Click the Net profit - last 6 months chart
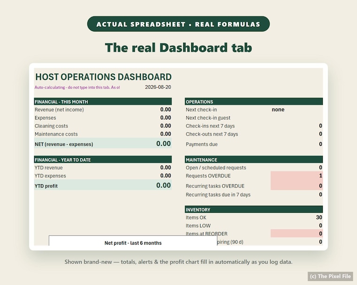The height and width of the screenshot is (285, 357). [133, 240]
